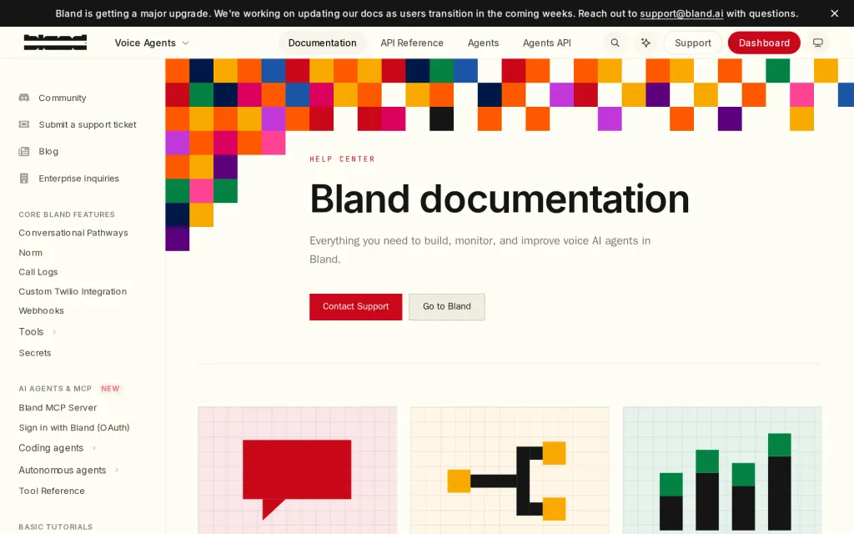Expand the Autonomous agents section

coord(69,470)
